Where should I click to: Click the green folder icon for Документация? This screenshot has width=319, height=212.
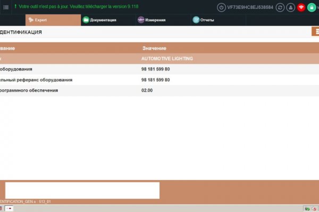pyautogui.click(x=86, y=20)
